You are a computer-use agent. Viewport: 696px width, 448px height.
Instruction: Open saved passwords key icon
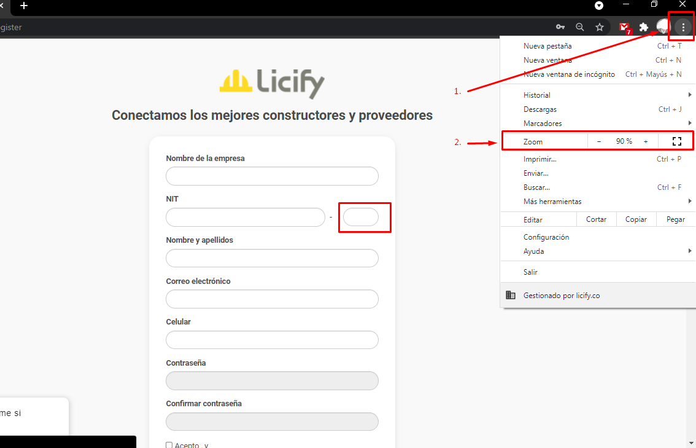[560, 27]
